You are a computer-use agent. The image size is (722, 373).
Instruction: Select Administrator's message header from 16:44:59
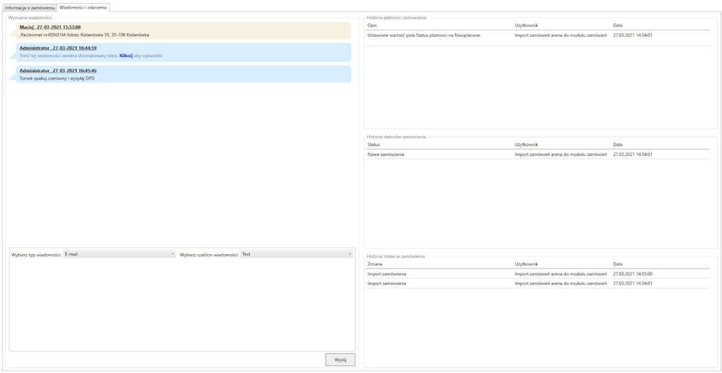[58, 48]
